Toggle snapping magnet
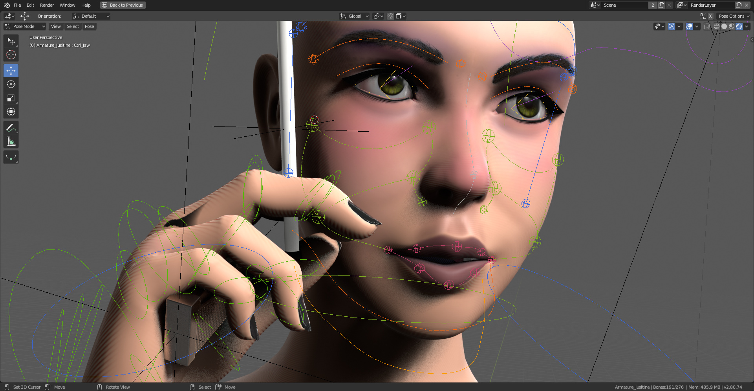This screenshot has width=754, height=391. coord(390,16)
